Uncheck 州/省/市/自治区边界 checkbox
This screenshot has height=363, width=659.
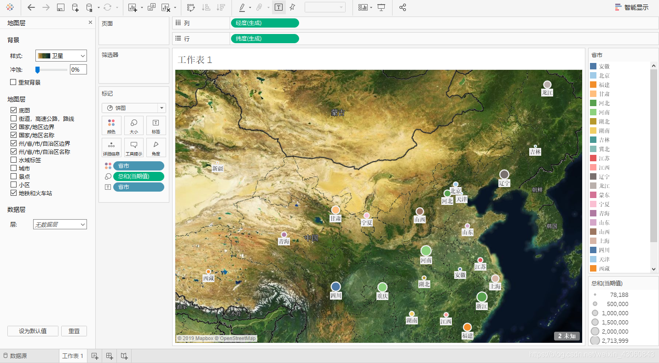tap(13, 143)
